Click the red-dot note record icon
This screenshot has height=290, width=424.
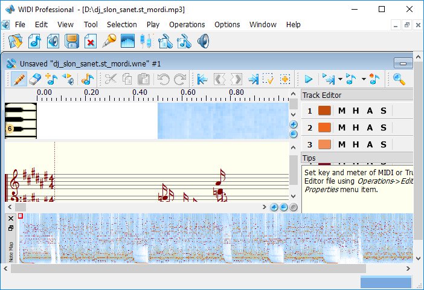374,79
